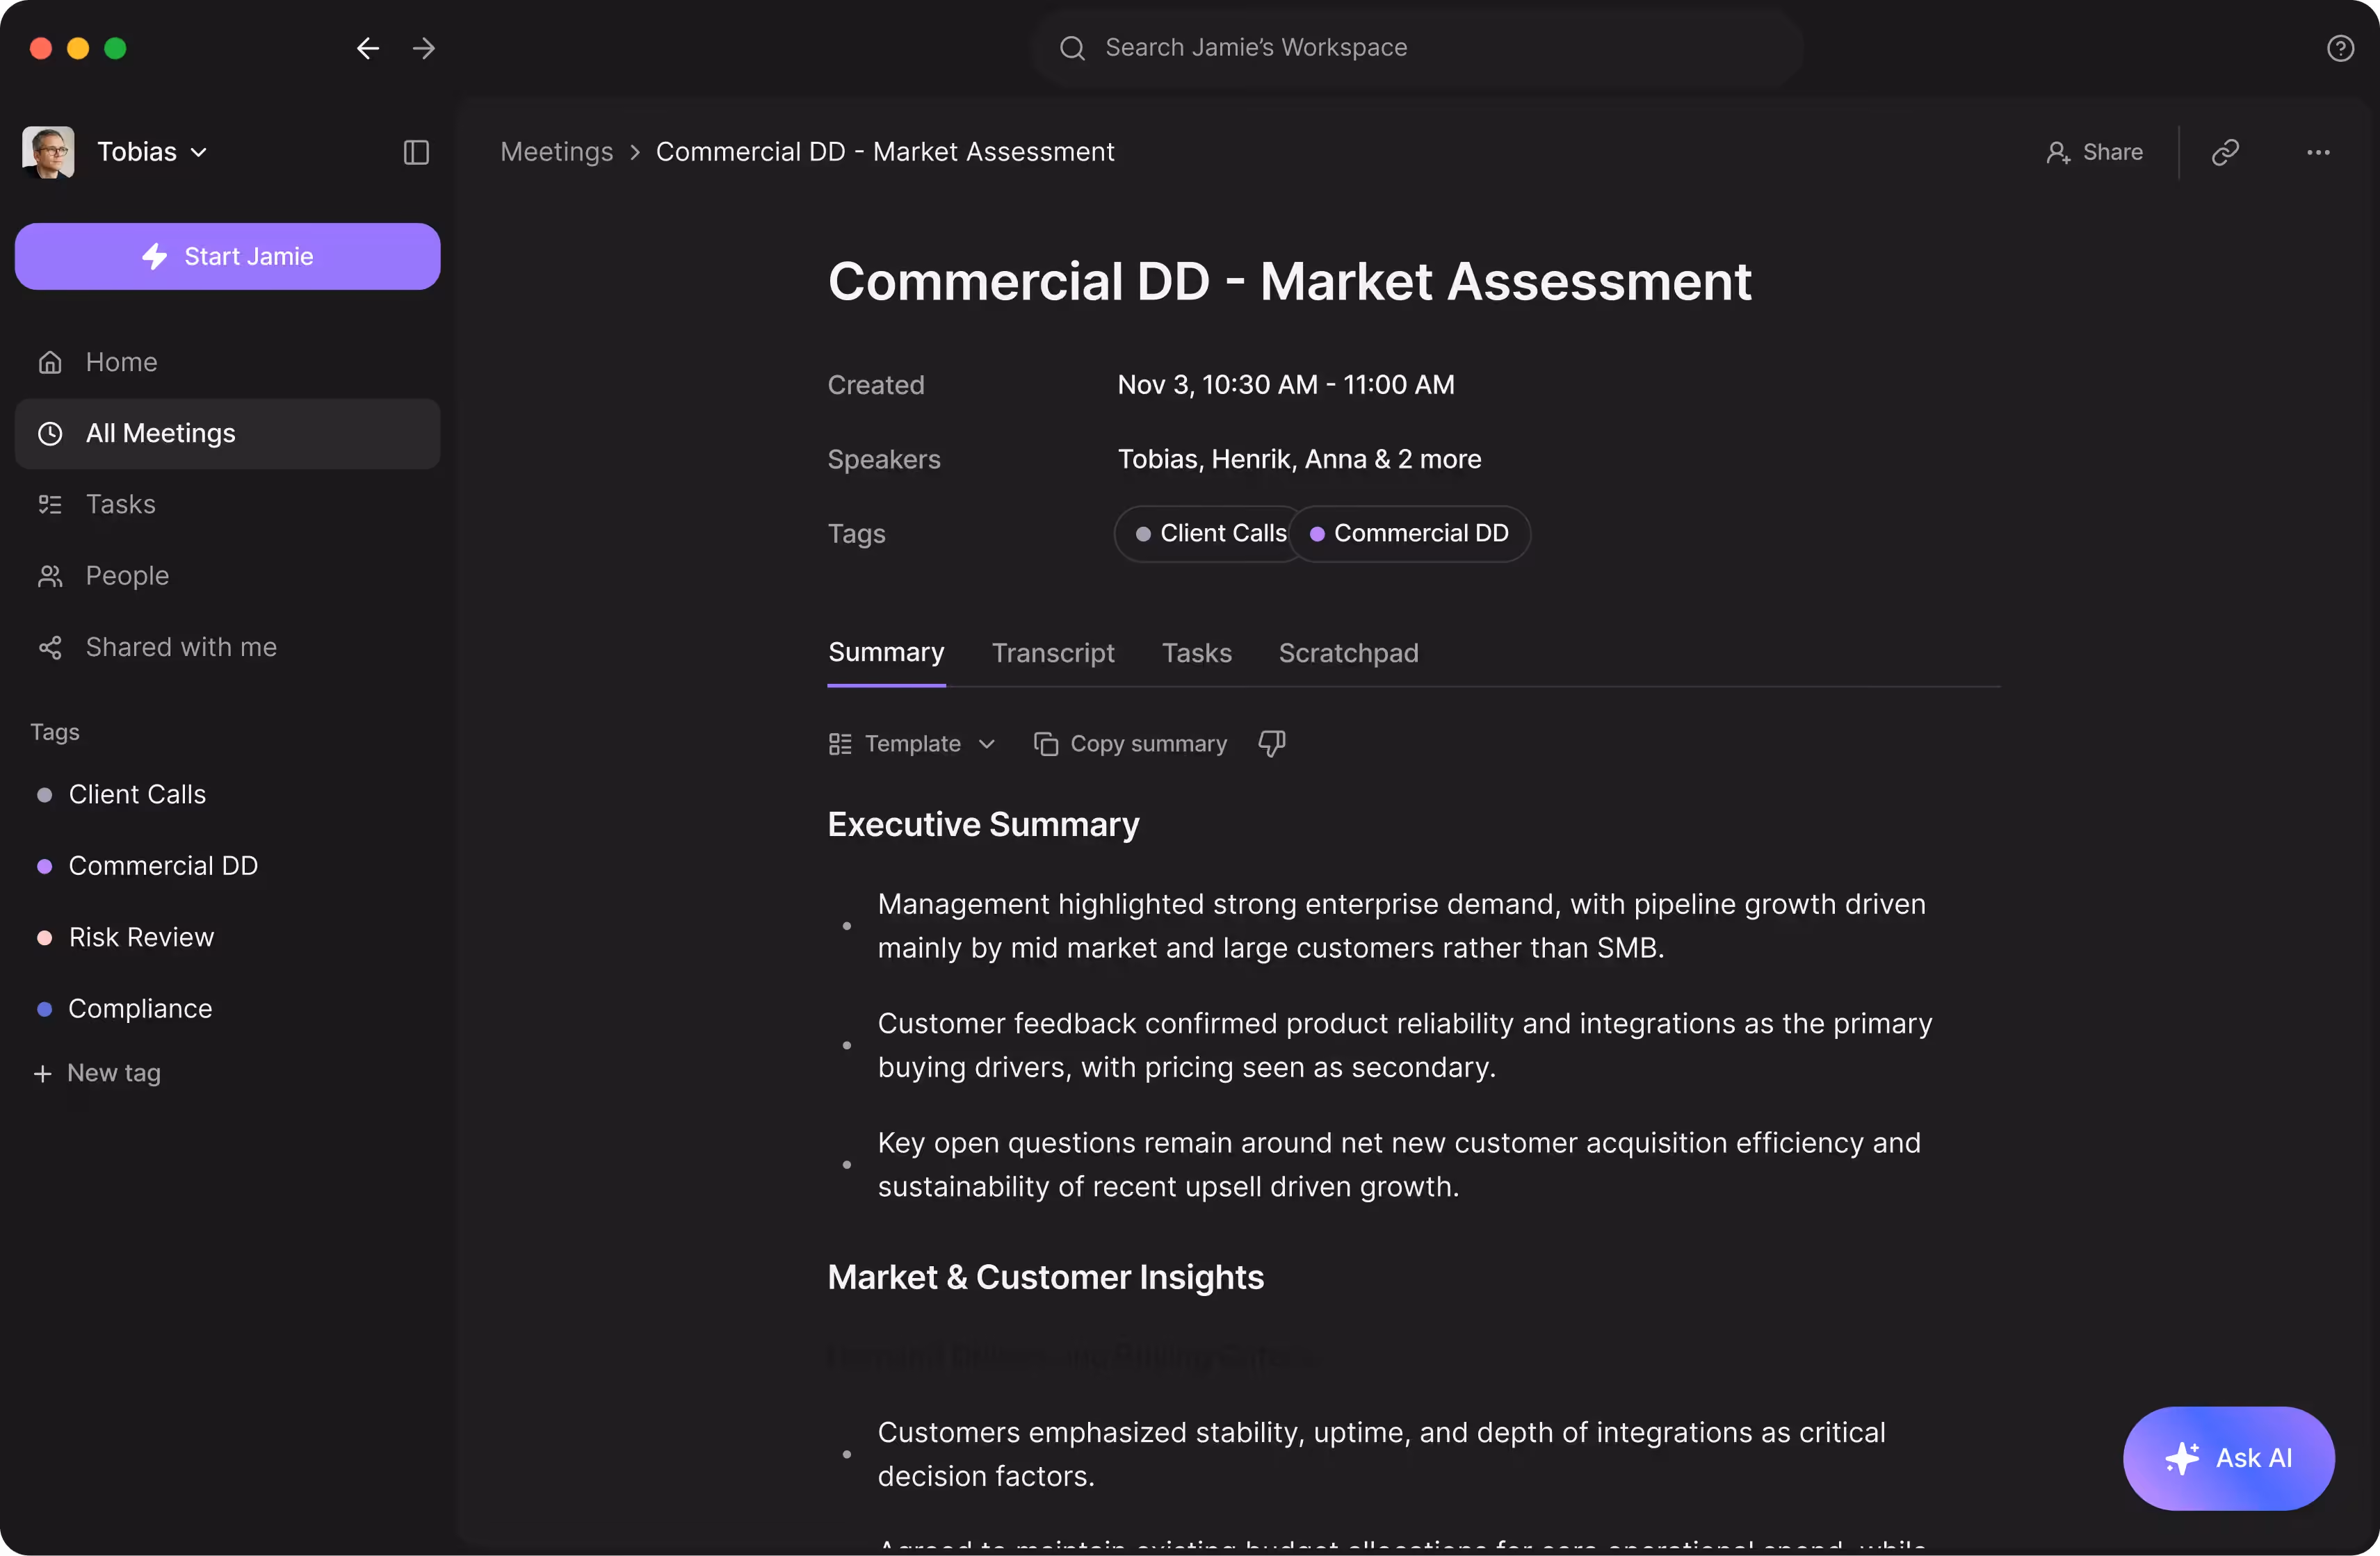Click the meeting title heading

(1290, 281)
